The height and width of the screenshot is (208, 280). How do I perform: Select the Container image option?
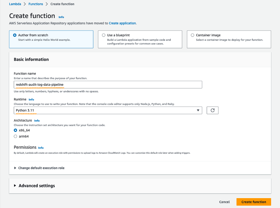(x=192, y=35)
